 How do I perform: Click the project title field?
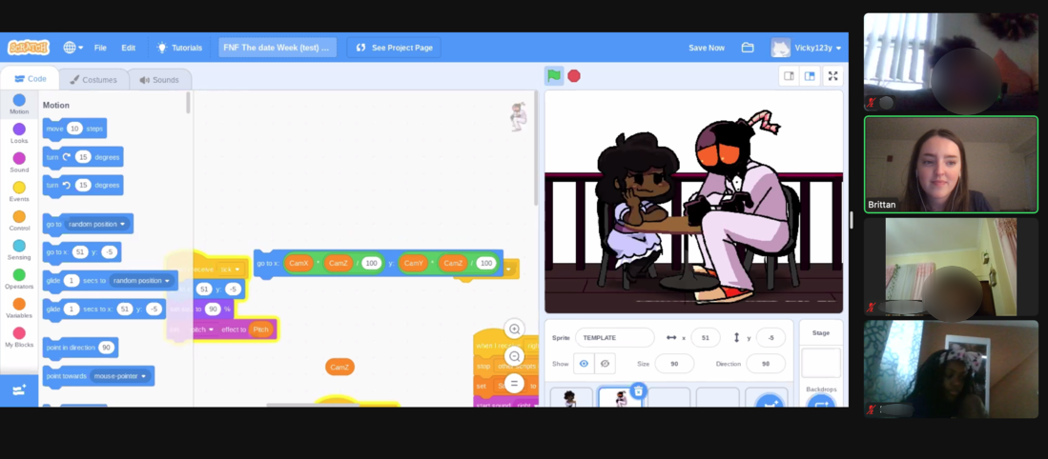click(277, 48)
